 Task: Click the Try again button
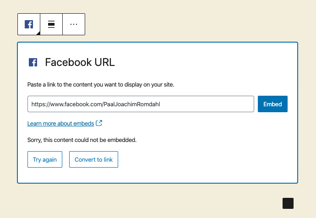[45, 159]
